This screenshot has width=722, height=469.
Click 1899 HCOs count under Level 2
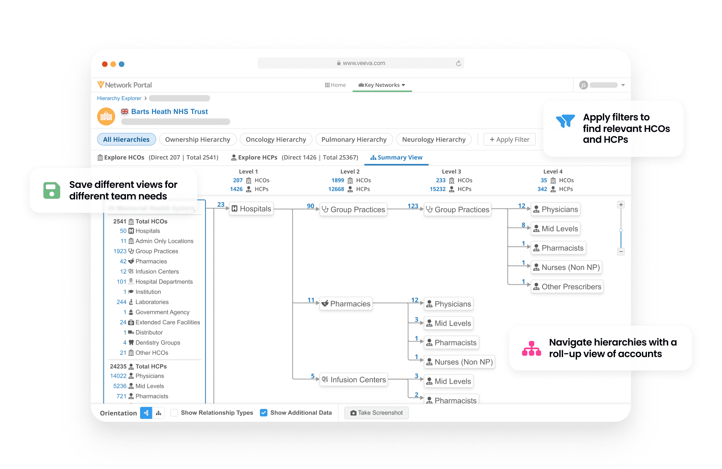pyautogui.click(x=338, y=180)
